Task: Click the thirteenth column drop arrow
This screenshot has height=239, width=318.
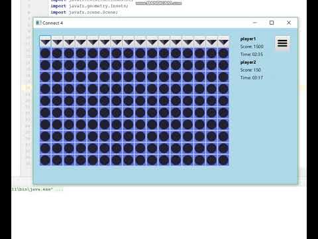Action: click(188, 42)
